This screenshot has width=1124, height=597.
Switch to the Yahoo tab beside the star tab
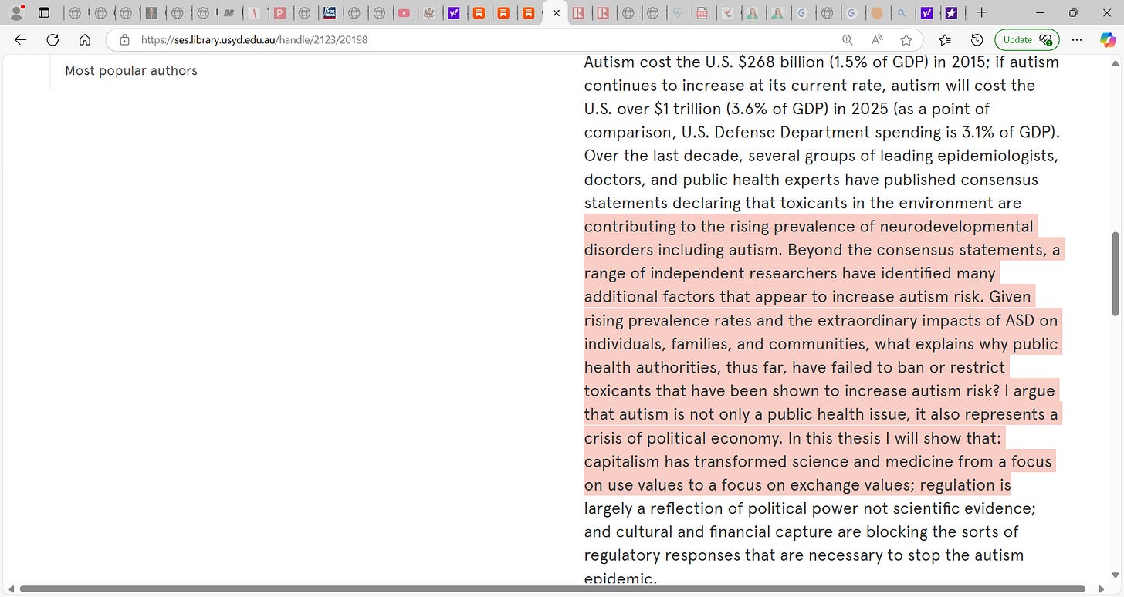(x=926, y=13)
